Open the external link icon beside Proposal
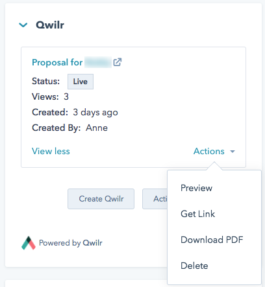 (118, 62)
